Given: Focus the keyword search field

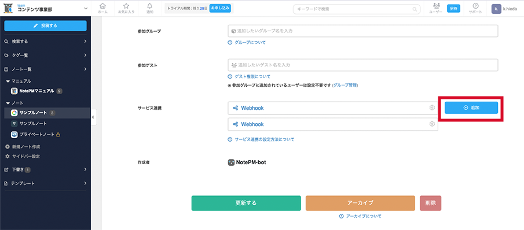Looking at the screenshot, I should [x=357, y=9].
